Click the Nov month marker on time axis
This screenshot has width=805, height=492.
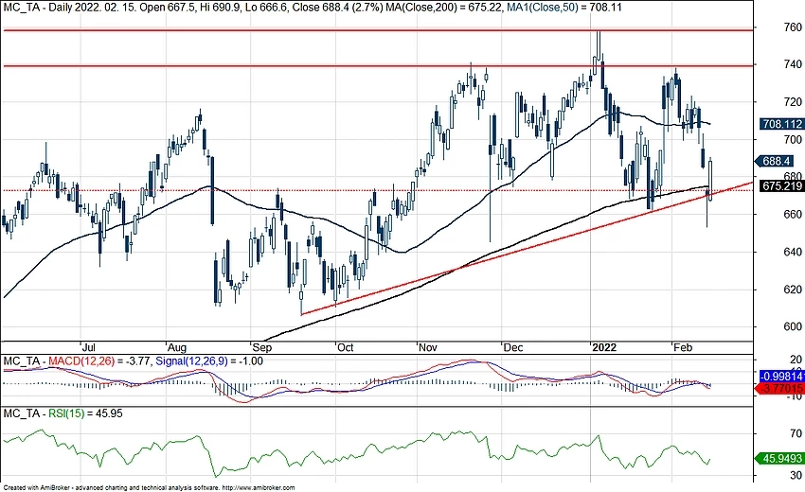pos(428,347)
